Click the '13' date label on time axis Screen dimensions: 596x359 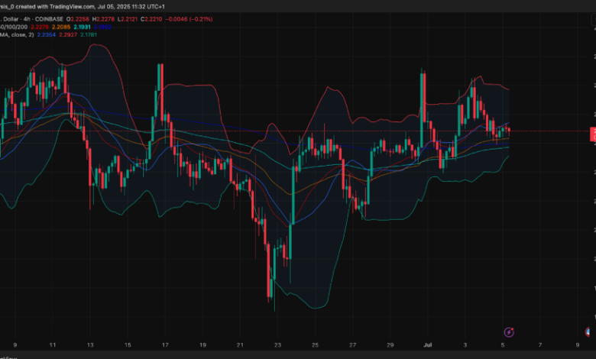(90, 345)
